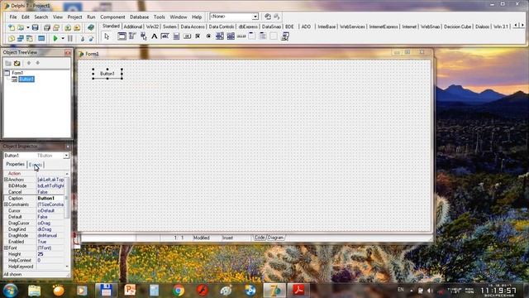Select the MainMenu component in palette
This screenshot has width=529, height=298.
point(132,36)
